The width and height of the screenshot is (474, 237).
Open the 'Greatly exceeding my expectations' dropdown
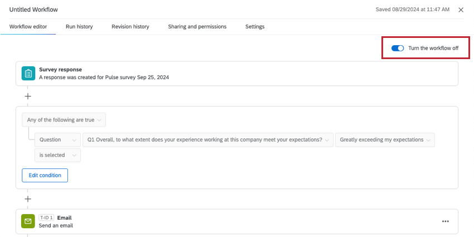(x=385, y=140)
